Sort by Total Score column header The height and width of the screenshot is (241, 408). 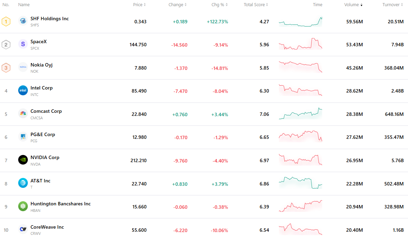[256, 5]
